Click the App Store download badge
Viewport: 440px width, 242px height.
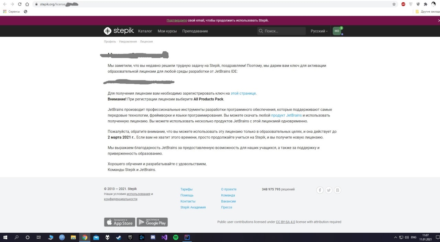[x=120, y=222]
